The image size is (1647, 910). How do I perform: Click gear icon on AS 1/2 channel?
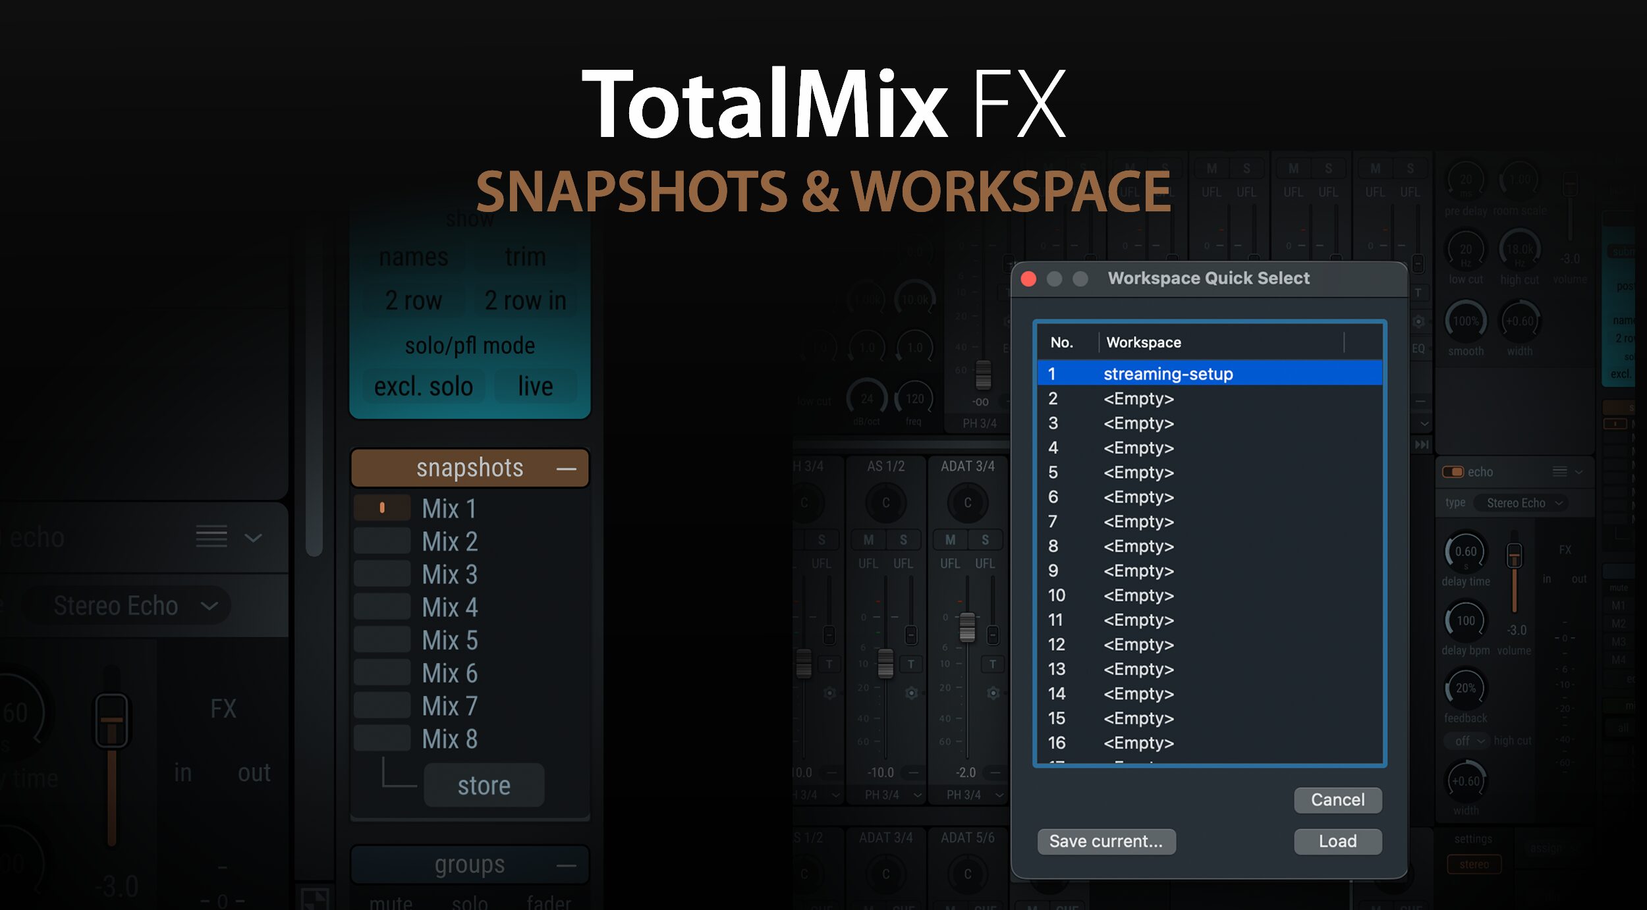(x=911, y=693)
